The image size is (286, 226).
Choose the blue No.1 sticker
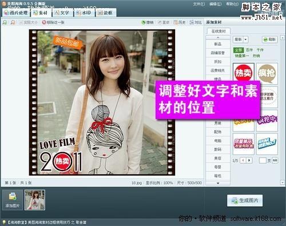(x=267, y=144)
